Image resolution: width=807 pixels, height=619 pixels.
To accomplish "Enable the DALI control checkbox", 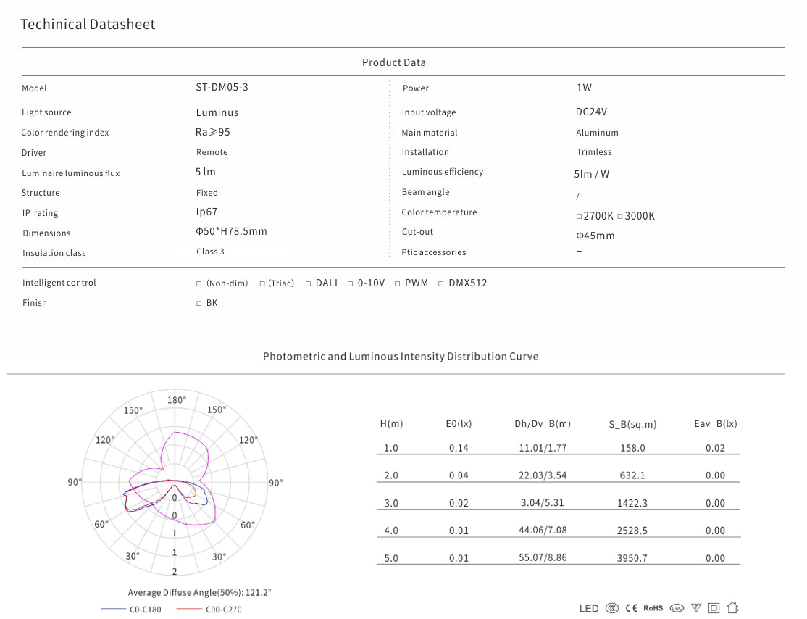I will (x=309, y=283).
